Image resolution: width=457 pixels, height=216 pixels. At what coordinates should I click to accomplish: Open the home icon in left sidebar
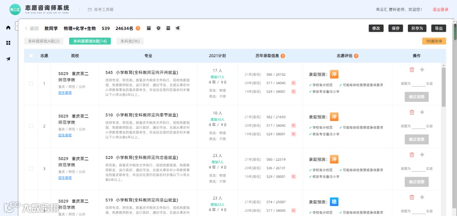coord(8,27)
